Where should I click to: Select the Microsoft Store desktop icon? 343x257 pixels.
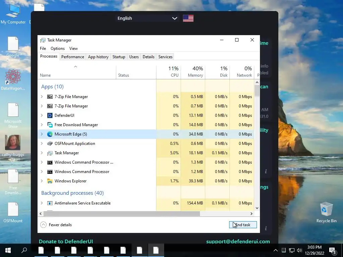coord(13,115)
